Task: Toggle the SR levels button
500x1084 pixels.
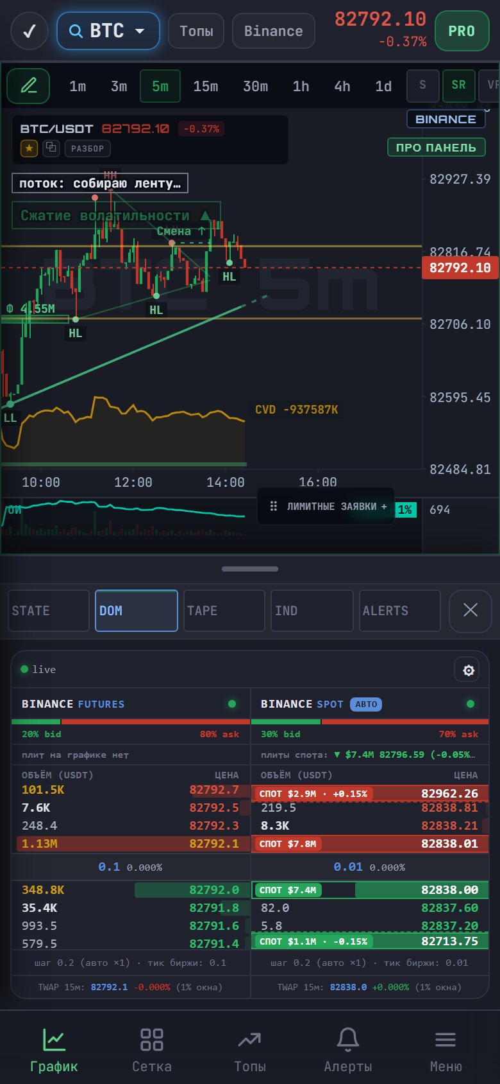Action: [x=458, y=86]
